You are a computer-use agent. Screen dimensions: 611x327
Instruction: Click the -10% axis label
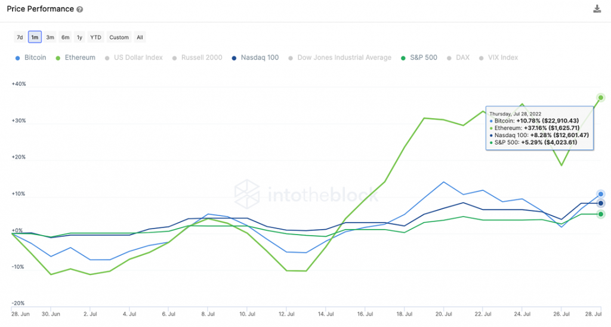[18, 267]
